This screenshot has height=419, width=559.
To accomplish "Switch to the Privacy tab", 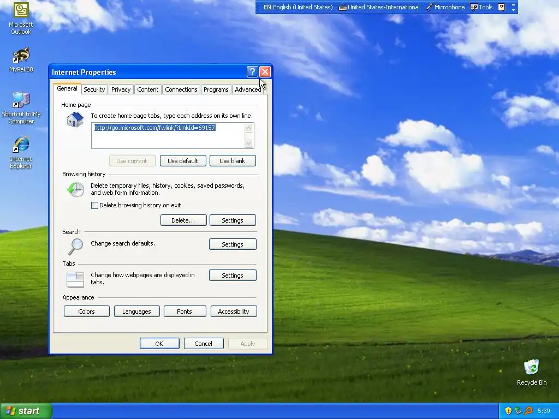I will [x=121, y=89].
